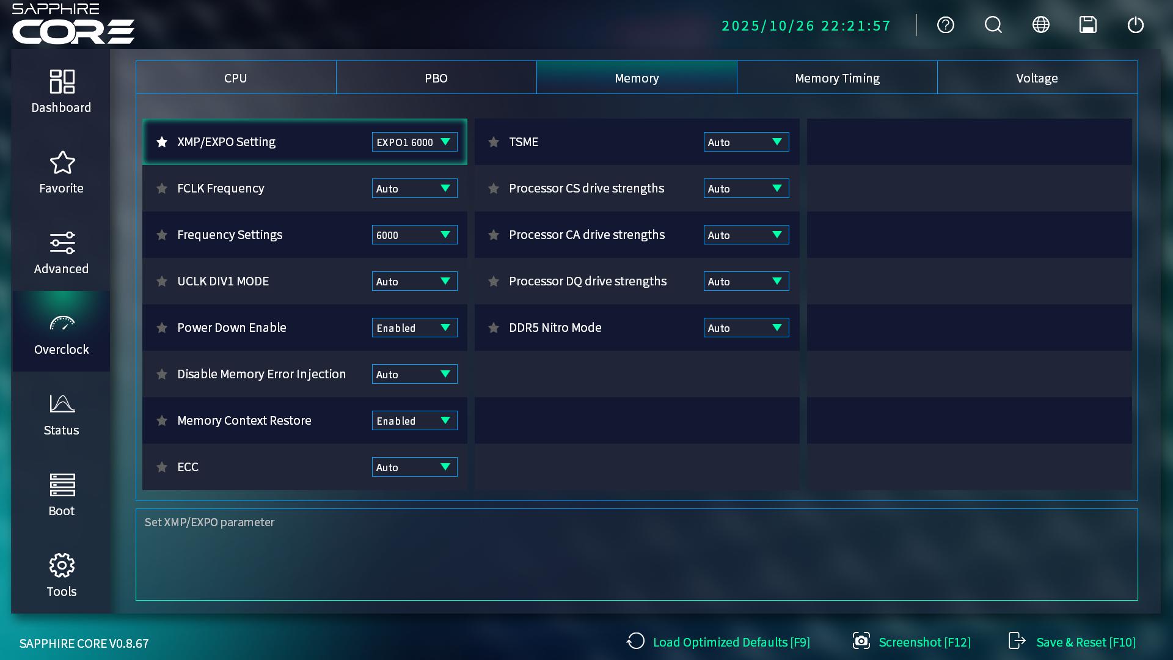Switch to the Memory Timing tab

pos(836,78)
